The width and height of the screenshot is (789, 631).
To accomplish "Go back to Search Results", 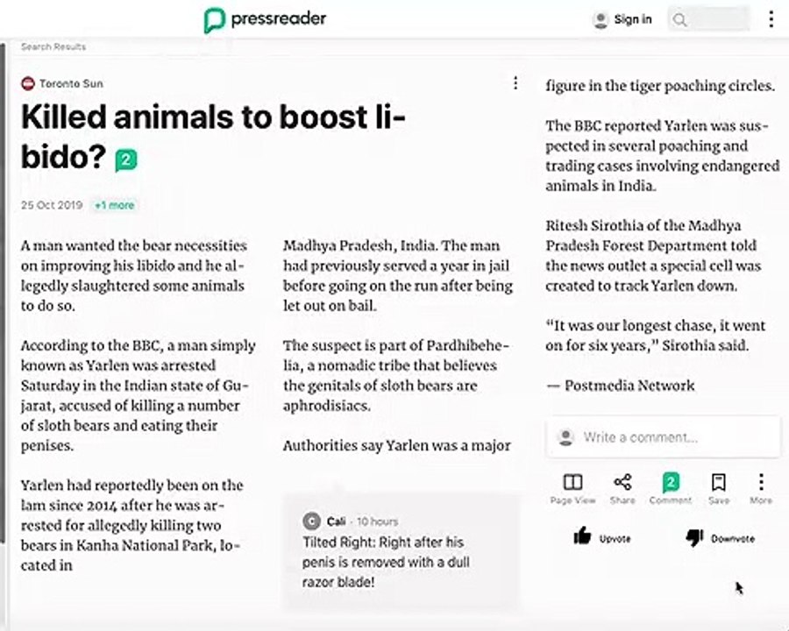I will (53, 46).
